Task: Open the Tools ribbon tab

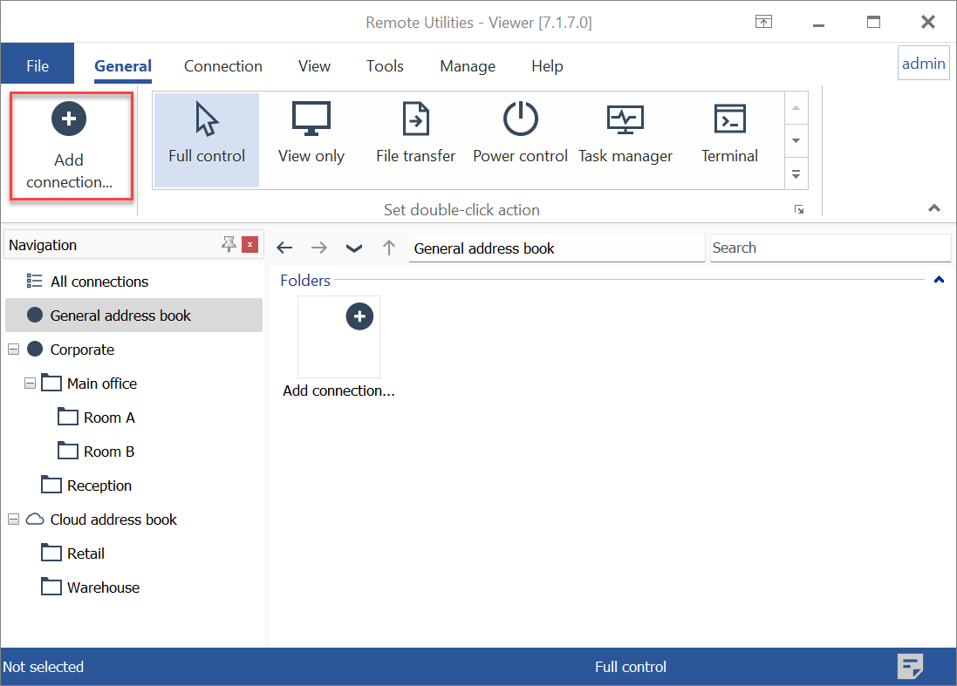Action: pyautogui.click(x=385, y=66)
